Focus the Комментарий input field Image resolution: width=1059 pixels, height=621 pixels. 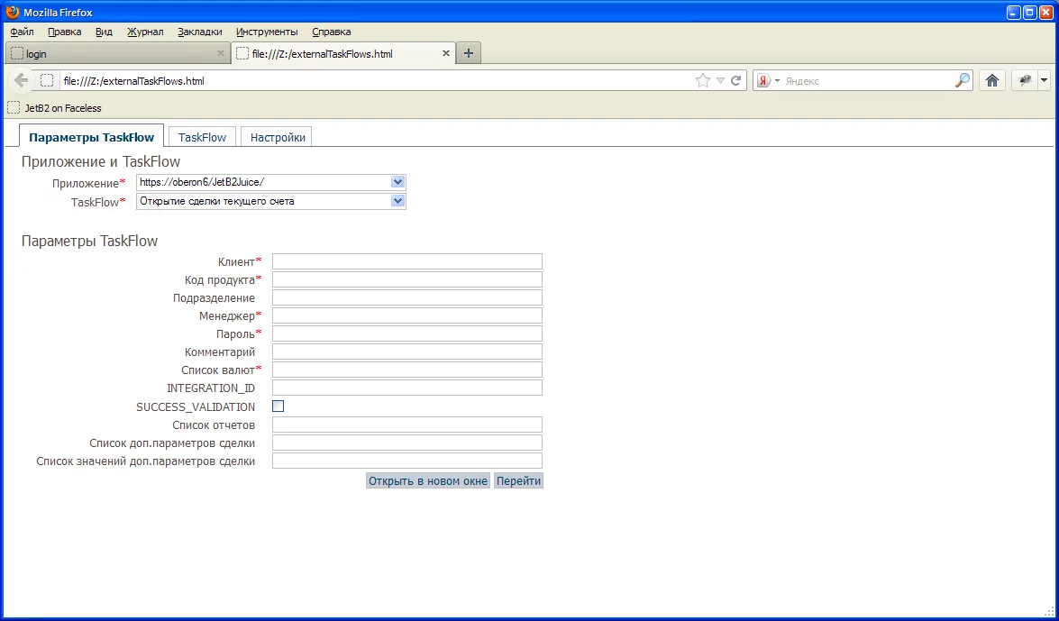click(407, 352)
